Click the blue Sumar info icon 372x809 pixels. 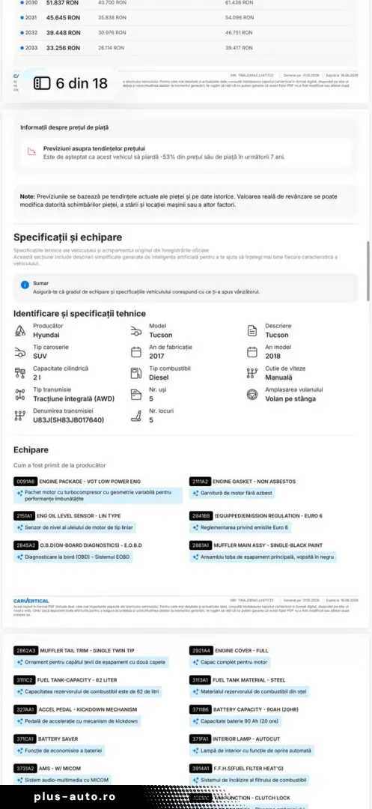[x=25, y=285]
